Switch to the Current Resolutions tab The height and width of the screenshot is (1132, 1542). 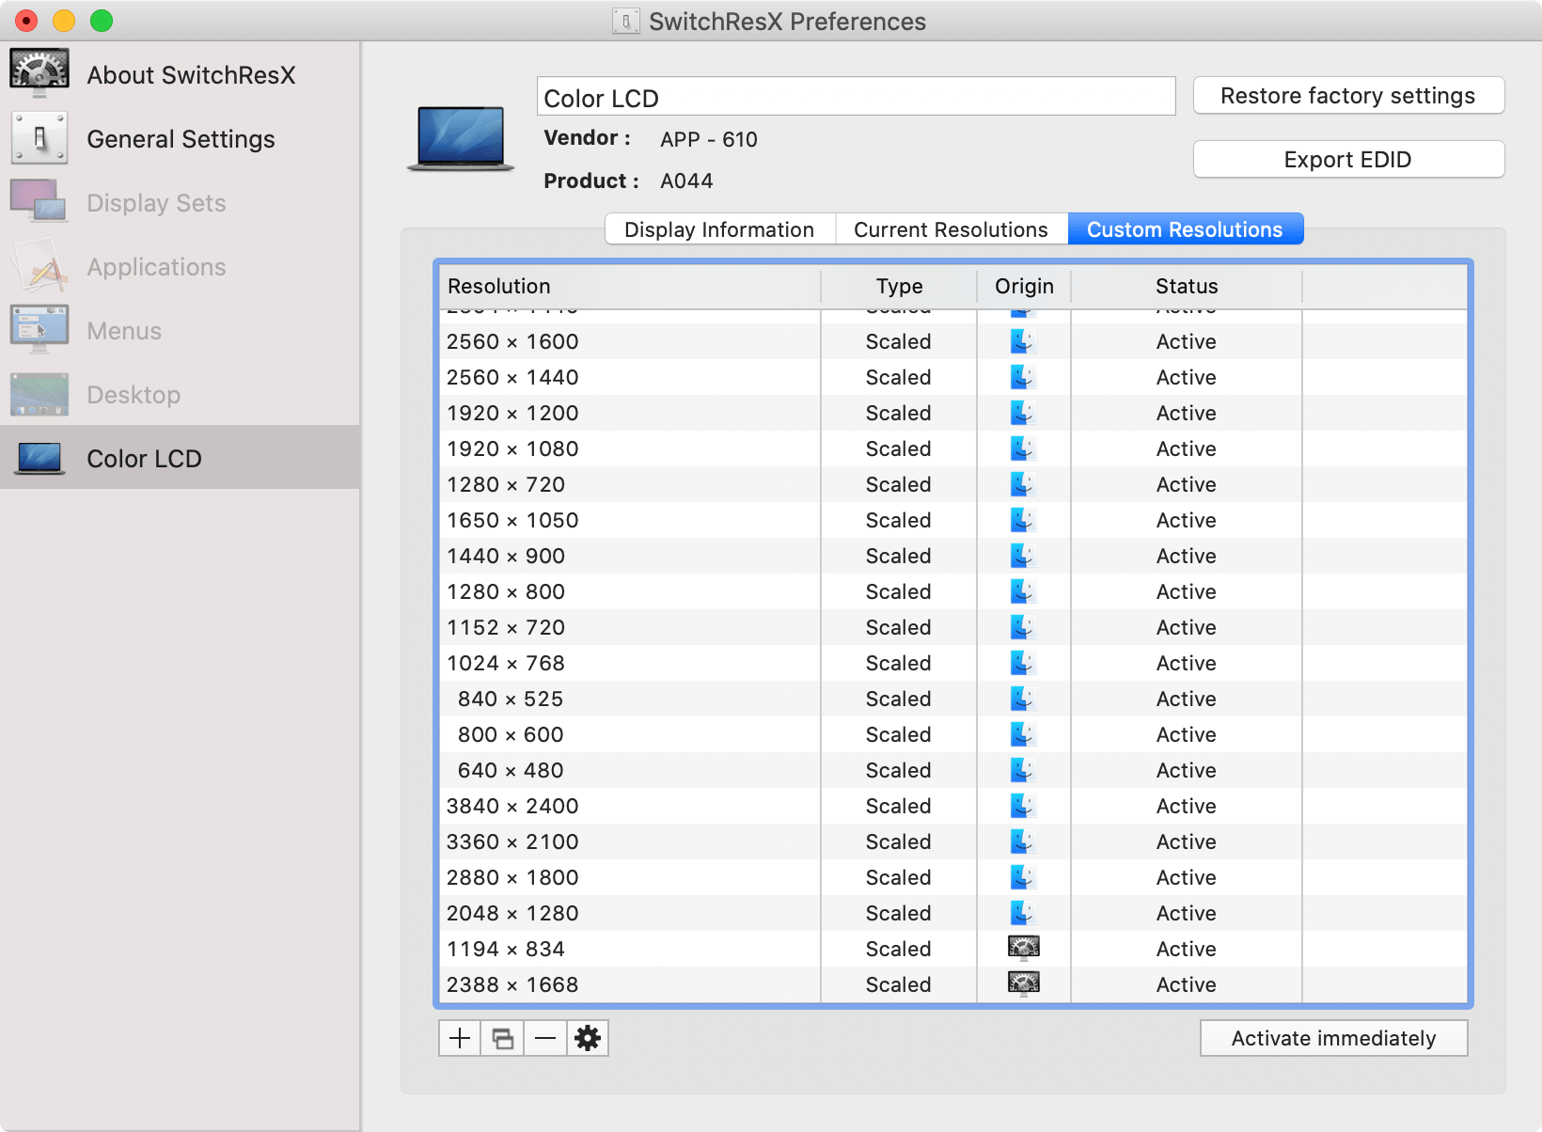point(951,229)
